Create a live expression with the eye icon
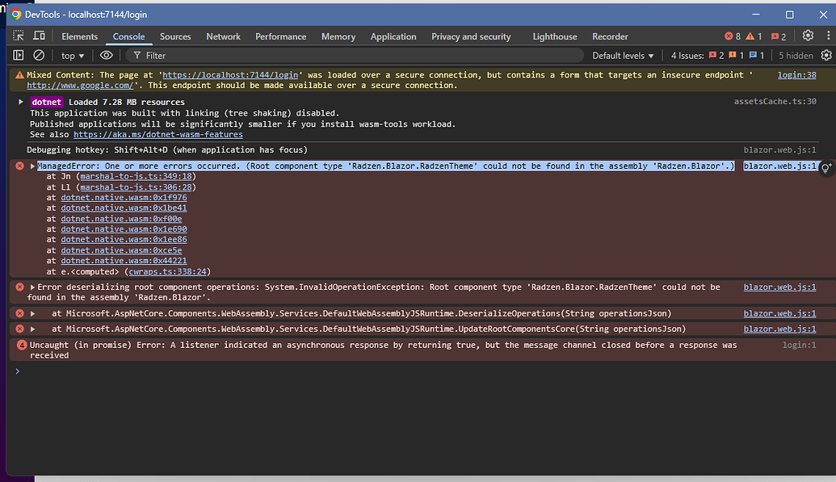The image size is (836, 482). pos(105,55)
